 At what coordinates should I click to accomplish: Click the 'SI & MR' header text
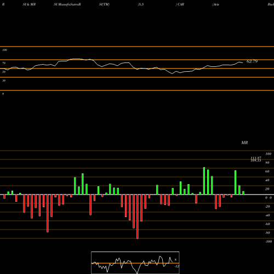(29, 4)
